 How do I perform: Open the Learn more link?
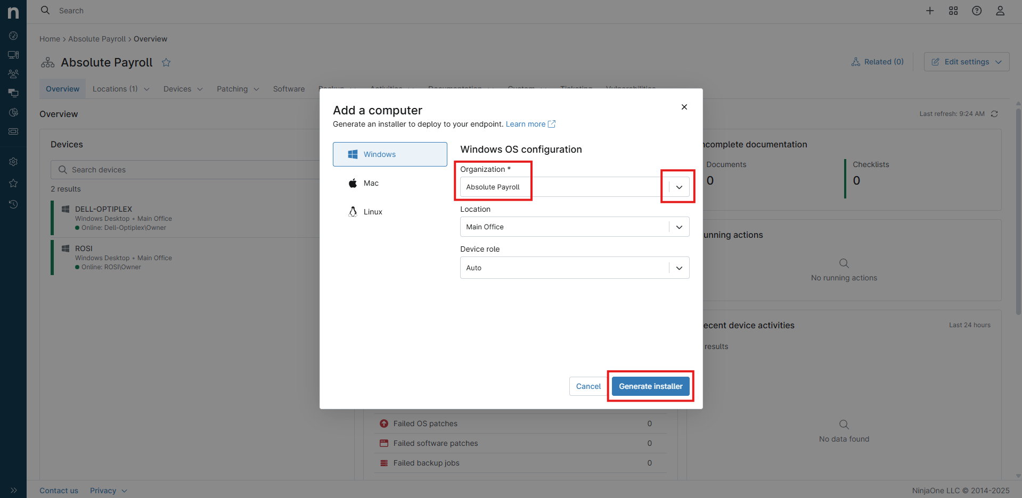pos(530,124)
